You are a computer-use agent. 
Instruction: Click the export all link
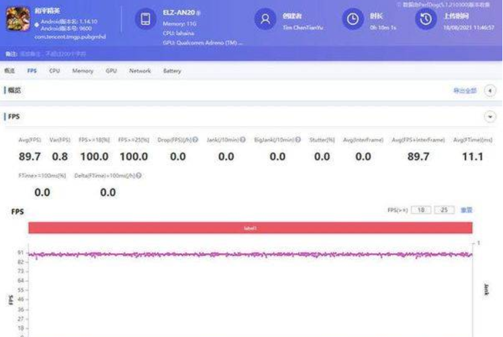(x=465, y=91)
